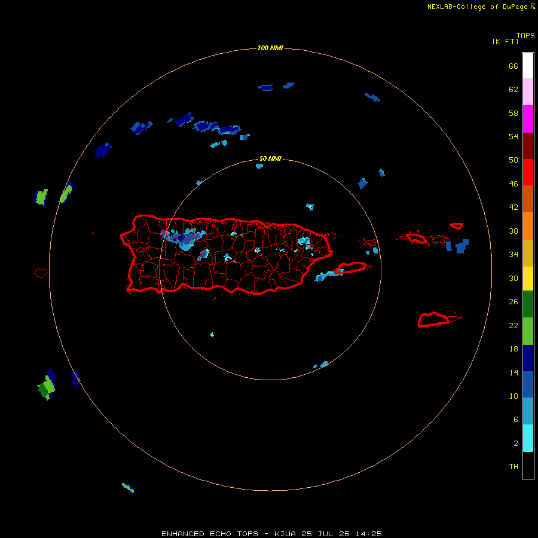Click the gold 34 kft legend swatch
The height and width of the screenshot is (538, 538).
click(x=528, y=253)
